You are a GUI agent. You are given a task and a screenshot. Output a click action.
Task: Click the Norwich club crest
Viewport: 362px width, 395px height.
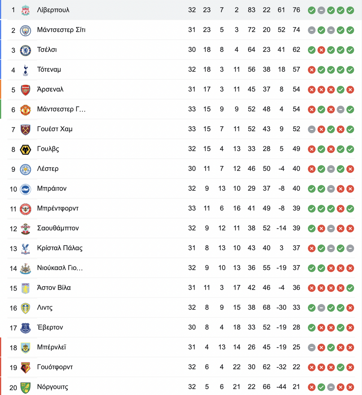pyautogui.click(x=26, y=387)
